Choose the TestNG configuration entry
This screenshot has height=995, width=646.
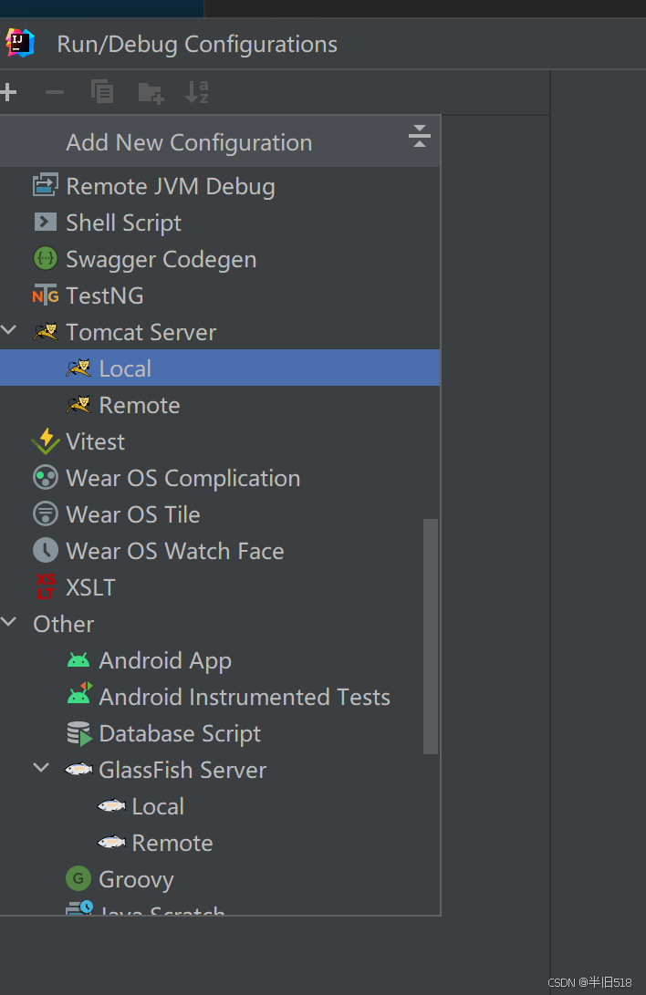coord(220,295)
